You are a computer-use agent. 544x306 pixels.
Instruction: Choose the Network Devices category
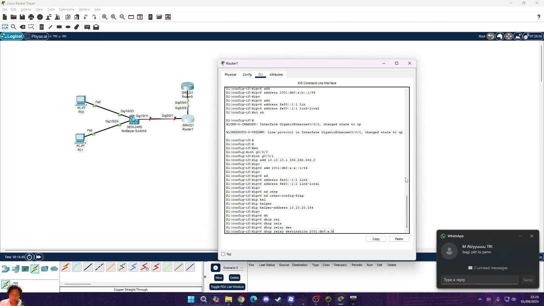6,269
